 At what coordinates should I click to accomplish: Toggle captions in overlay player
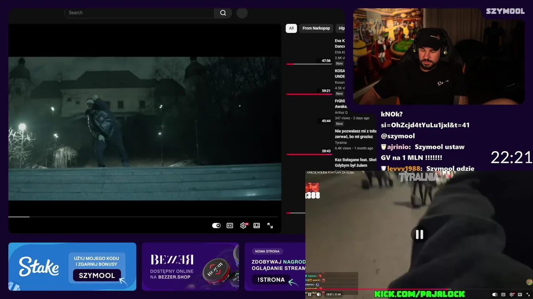(x=503, y=294)
